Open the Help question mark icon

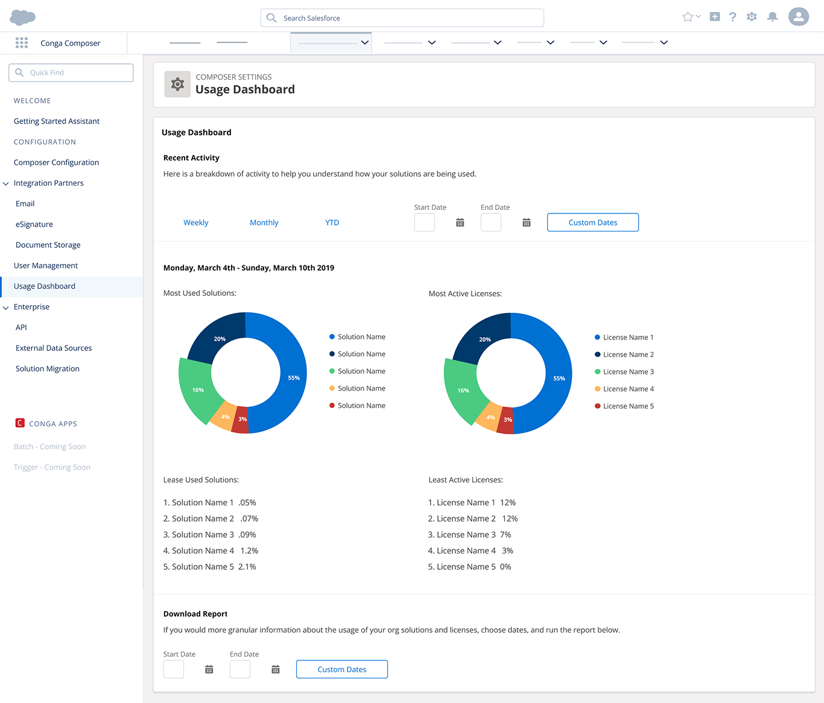click(x=732, y=17)
